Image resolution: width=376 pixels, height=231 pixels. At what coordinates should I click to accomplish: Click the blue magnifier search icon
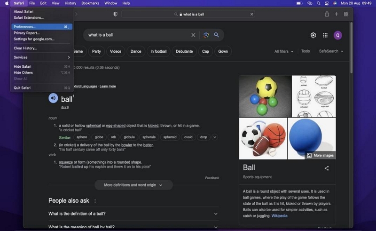[x=217, y=35]
